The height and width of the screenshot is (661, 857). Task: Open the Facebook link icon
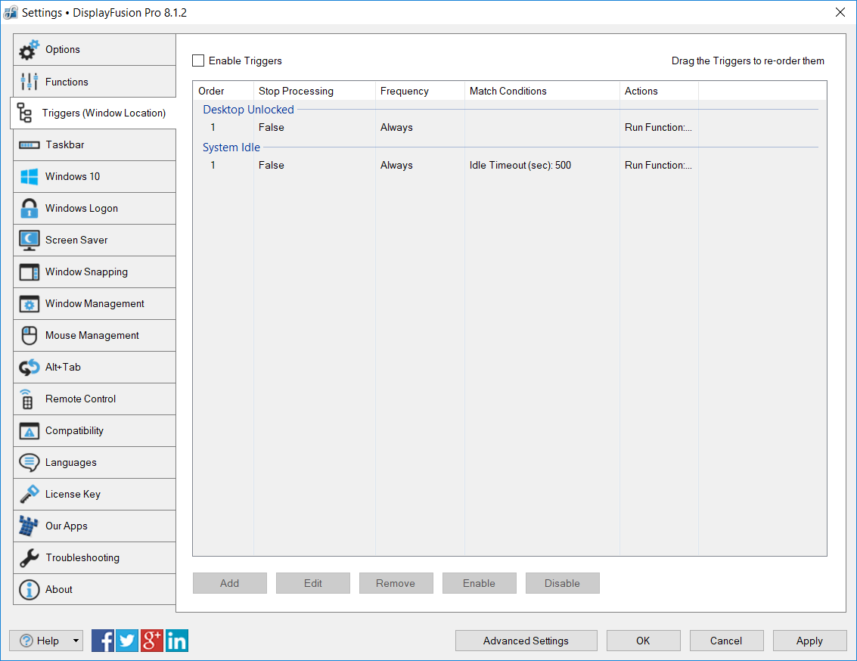coord(103,641)
